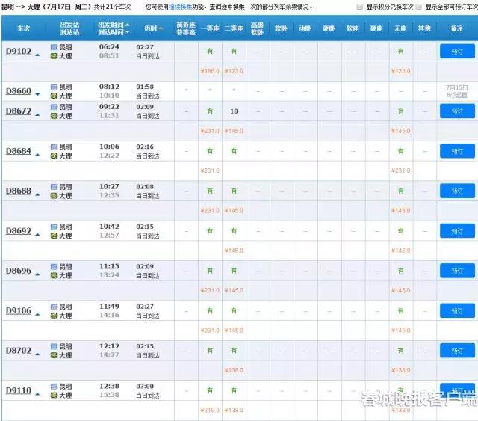Open train D8692 details link
The image size is (478, 421).
(x=18, y=230)
